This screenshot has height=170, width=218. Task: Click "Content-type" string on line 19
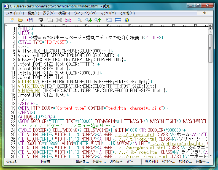tap(71, 108)
